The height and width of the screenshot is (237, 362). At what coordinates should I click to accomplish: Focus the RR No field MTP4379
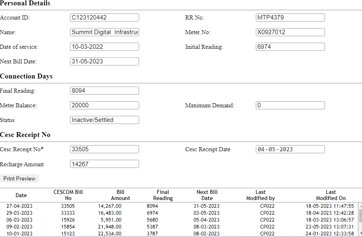point(290,17)
